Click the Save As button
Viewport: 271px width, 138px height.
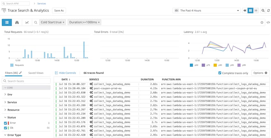[59, 11]
